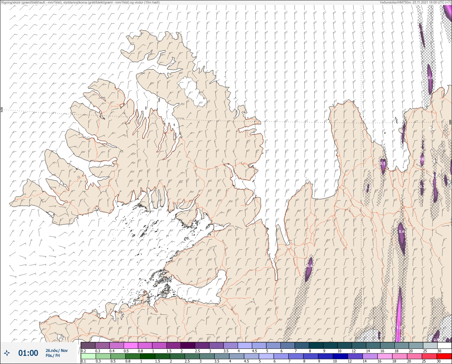Click the white glacier patch in the northern Westfjords
The image size is (452, 364).
pyautogui.click(x=192, y=93)
